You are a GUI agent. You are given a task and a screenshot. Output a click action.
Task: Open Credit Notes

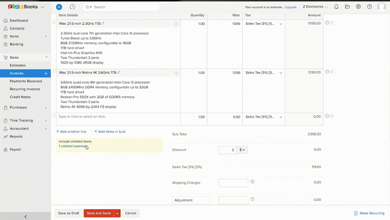20,97
